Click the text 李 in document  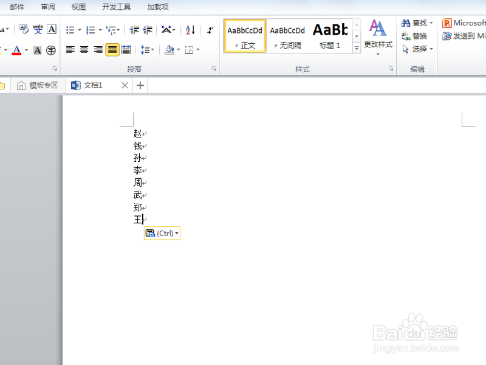tap(137, 170)
